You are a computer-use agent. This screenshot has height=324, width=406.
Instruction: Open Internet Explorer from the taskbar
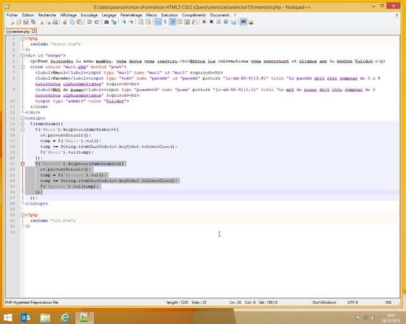65,318
